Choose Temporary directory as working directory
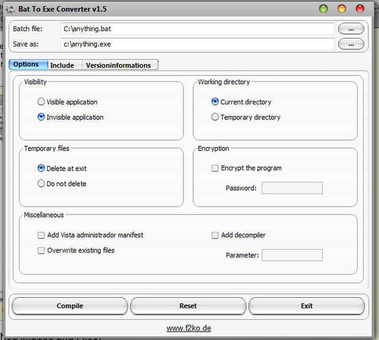The image size is (379, 340). 215,117
